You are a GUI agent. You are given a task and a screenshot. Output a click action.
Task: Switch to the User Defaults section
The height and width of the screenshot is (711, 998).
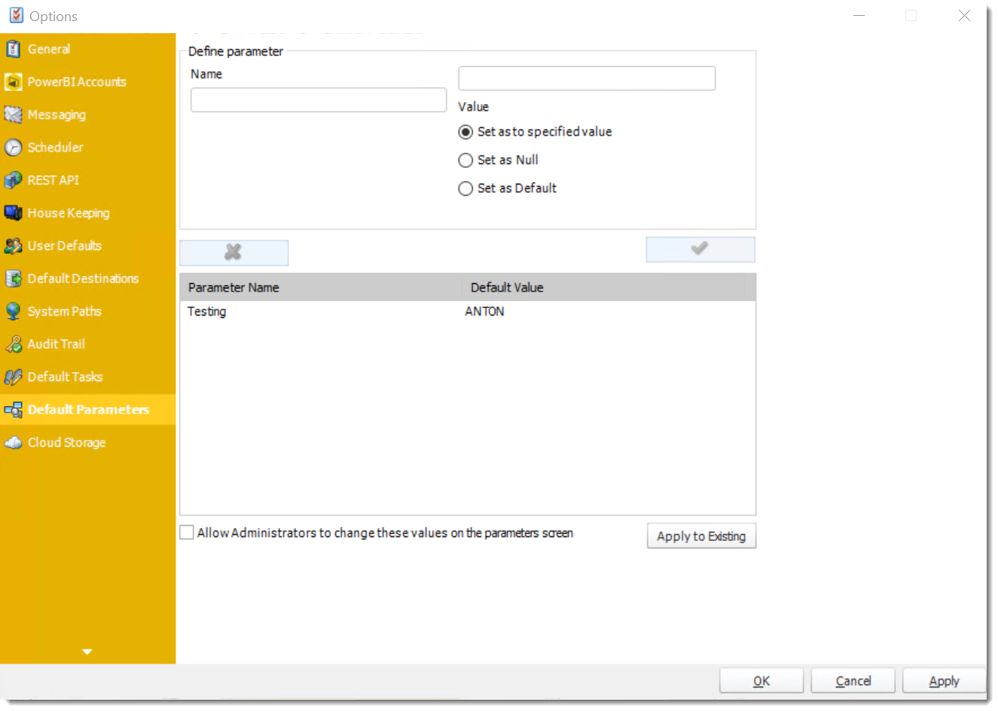coord(64,246)
